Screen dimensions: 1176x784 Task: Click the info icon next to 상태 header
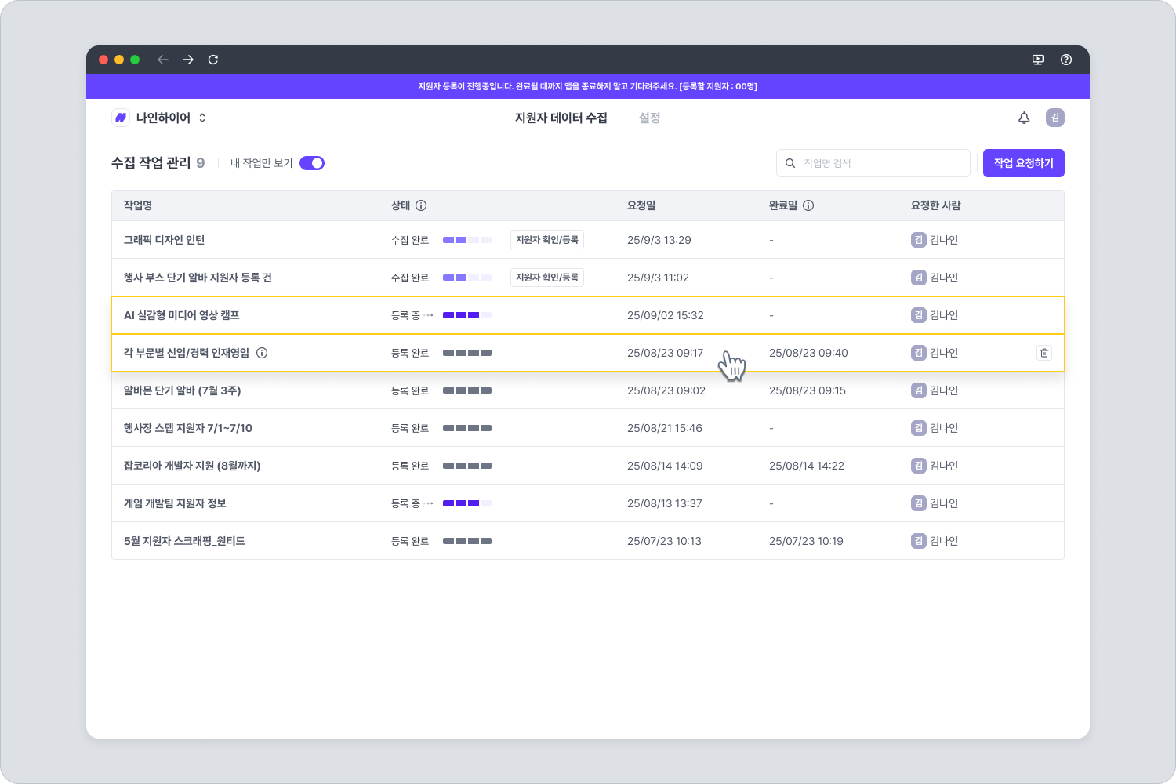coord(421,205)
